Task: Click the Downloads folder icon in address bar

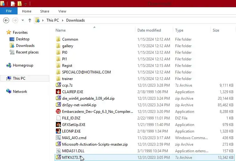Action: coord(37,20)
